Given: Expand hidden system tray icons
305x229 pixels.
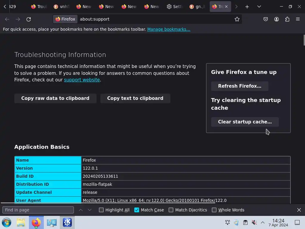Looking at the screenshot, I should (x=263, y=222).
